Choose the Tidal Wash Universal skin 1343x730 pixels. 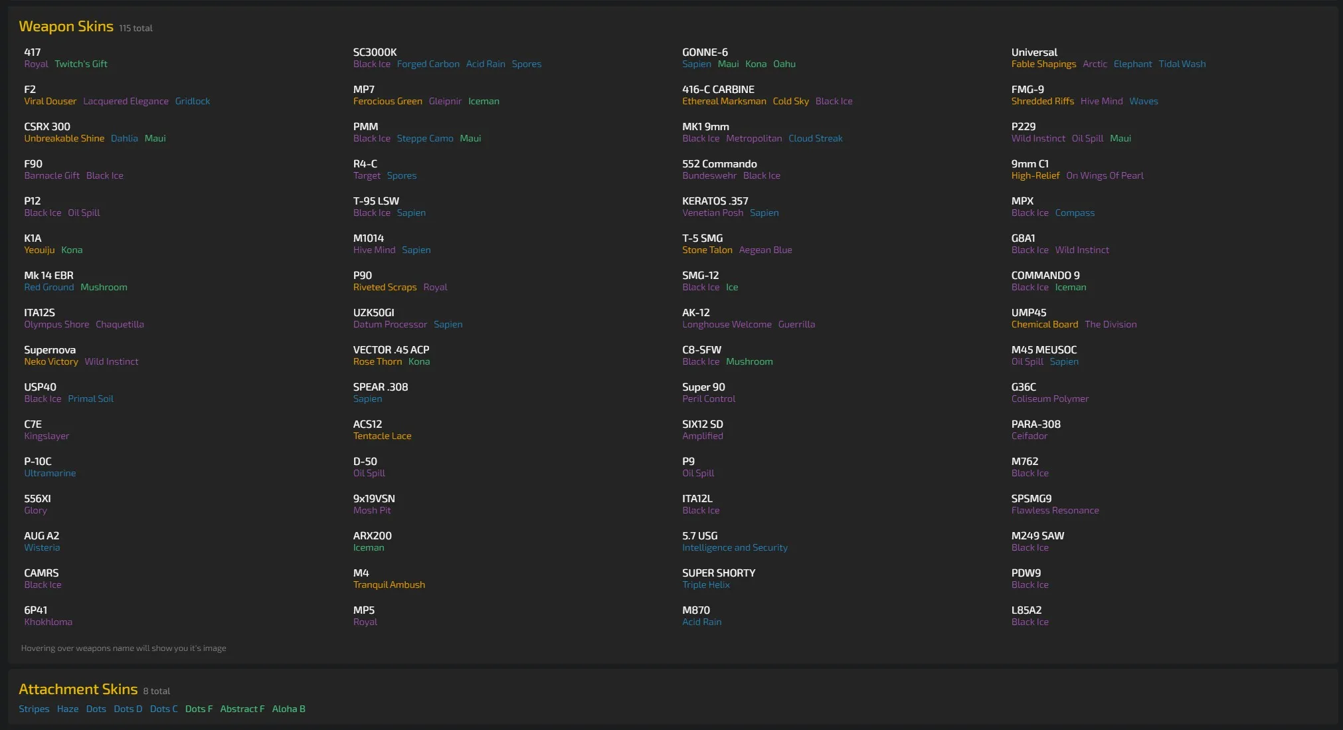(x=1183, y=64)
